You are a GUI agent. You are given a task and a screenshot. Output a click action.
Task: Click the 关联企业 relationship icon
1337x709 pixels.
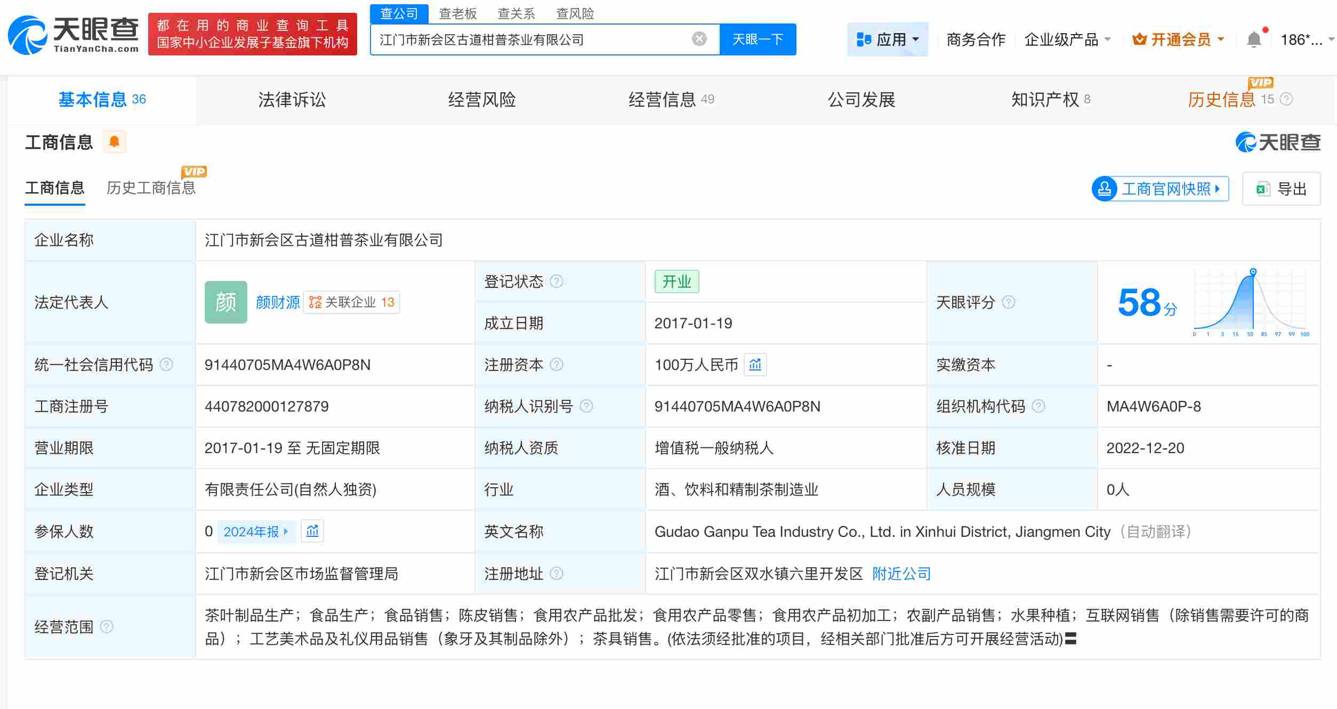(x=315, y=302)
